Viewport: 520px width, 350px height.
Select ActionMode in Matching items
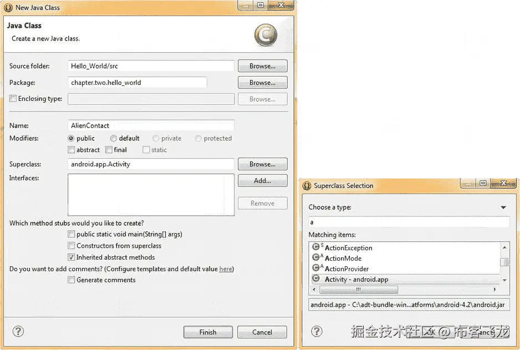(x=405, y=258)
